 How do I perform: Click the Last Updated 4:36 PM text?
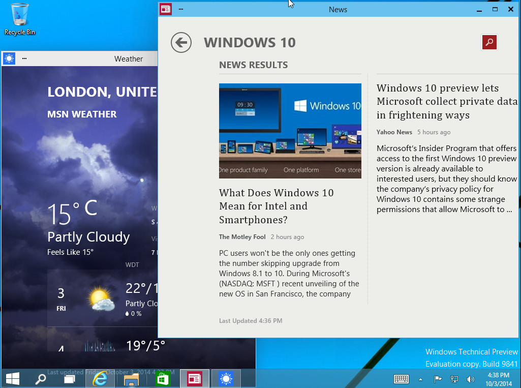coord(251,321)
